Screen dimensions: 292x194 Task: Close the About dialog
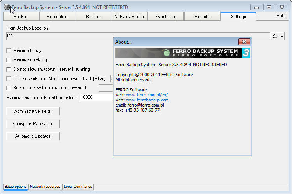[244, 42]
